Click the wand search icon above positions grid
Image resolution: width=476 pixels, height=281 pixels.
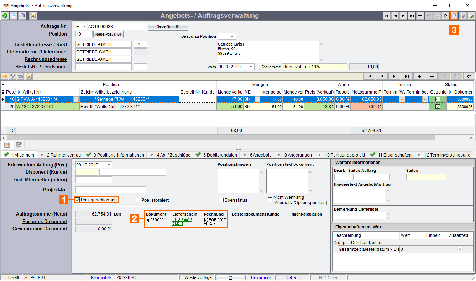pyautogui.click(x=28, y=76)
